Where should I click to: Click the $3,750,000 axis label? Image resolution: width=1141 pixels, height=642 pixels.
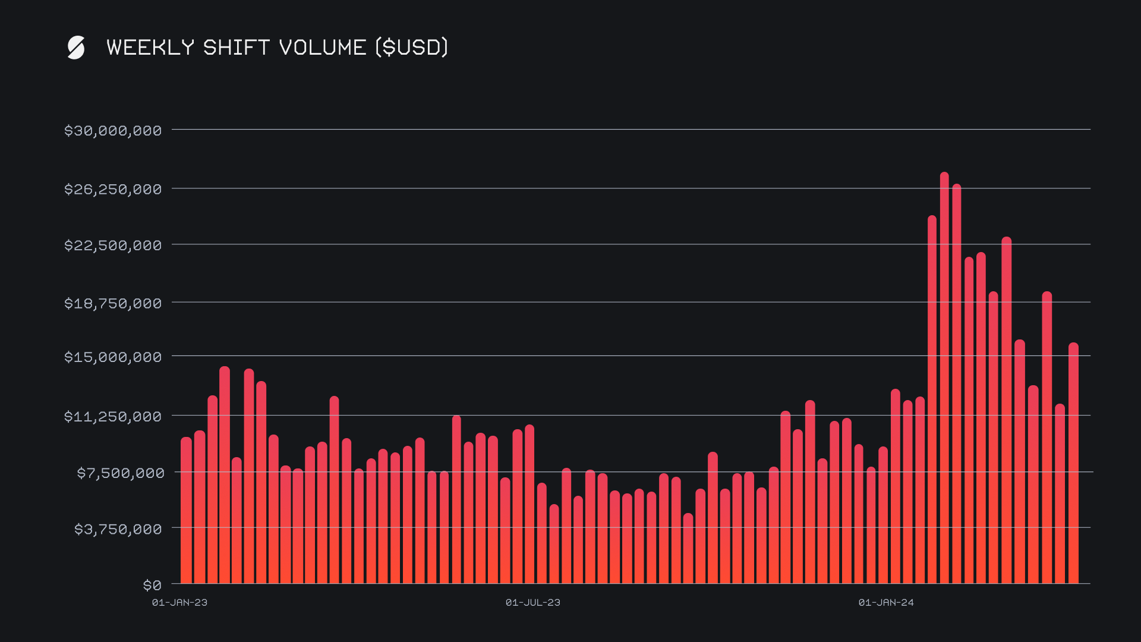point(118,529)
